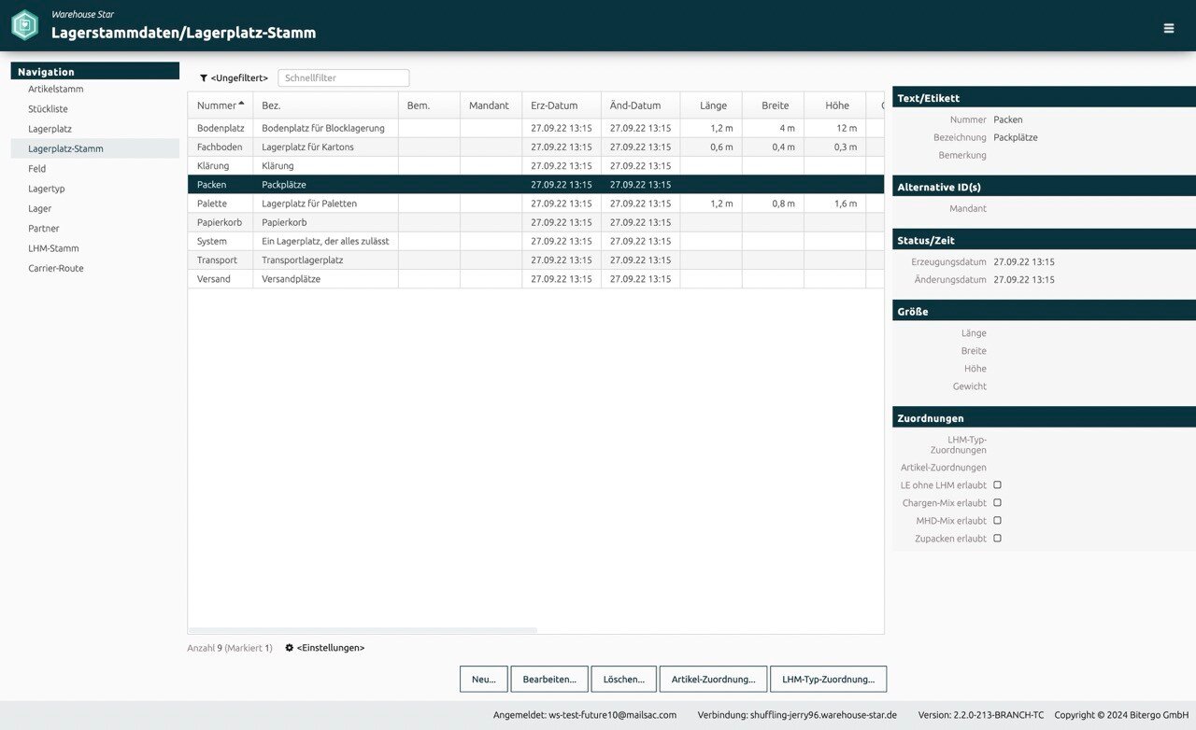Click the Artikel-Zuordnung... button

(714, 679)
